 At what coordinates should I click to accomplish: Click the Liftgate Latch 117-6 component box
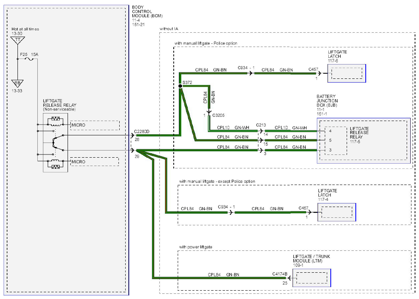point(347,73)
